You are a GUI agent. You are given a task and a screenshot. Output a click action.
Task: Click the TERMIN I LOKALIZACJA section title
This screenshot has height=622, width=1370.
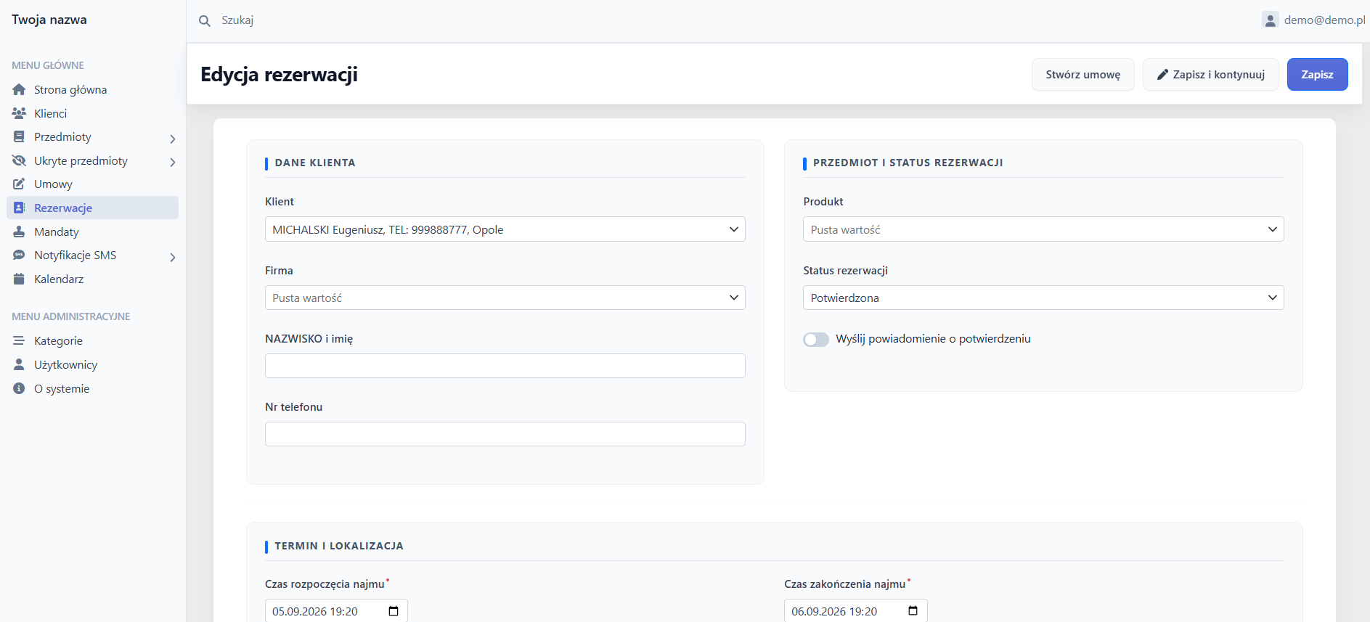pyautogui.click(x=339, y=546)
